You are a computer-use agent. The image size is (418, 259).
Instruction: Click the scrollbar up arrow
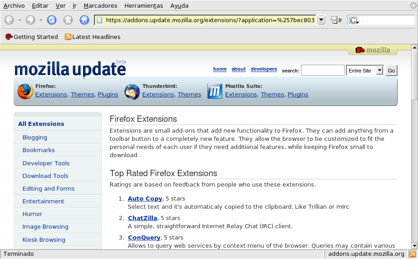(x=414, y=48)
